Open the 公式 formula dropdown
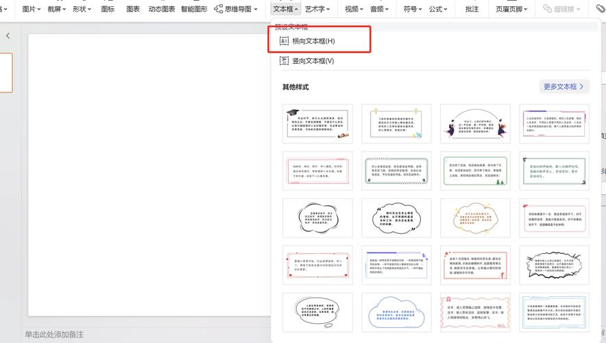This screenshot has height=343, width=606. point(438,9)
